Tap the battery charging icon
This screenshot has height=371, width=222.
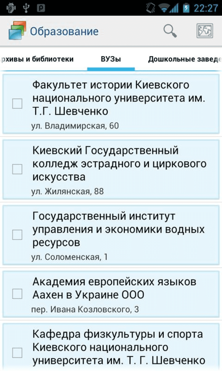[186, 8]
